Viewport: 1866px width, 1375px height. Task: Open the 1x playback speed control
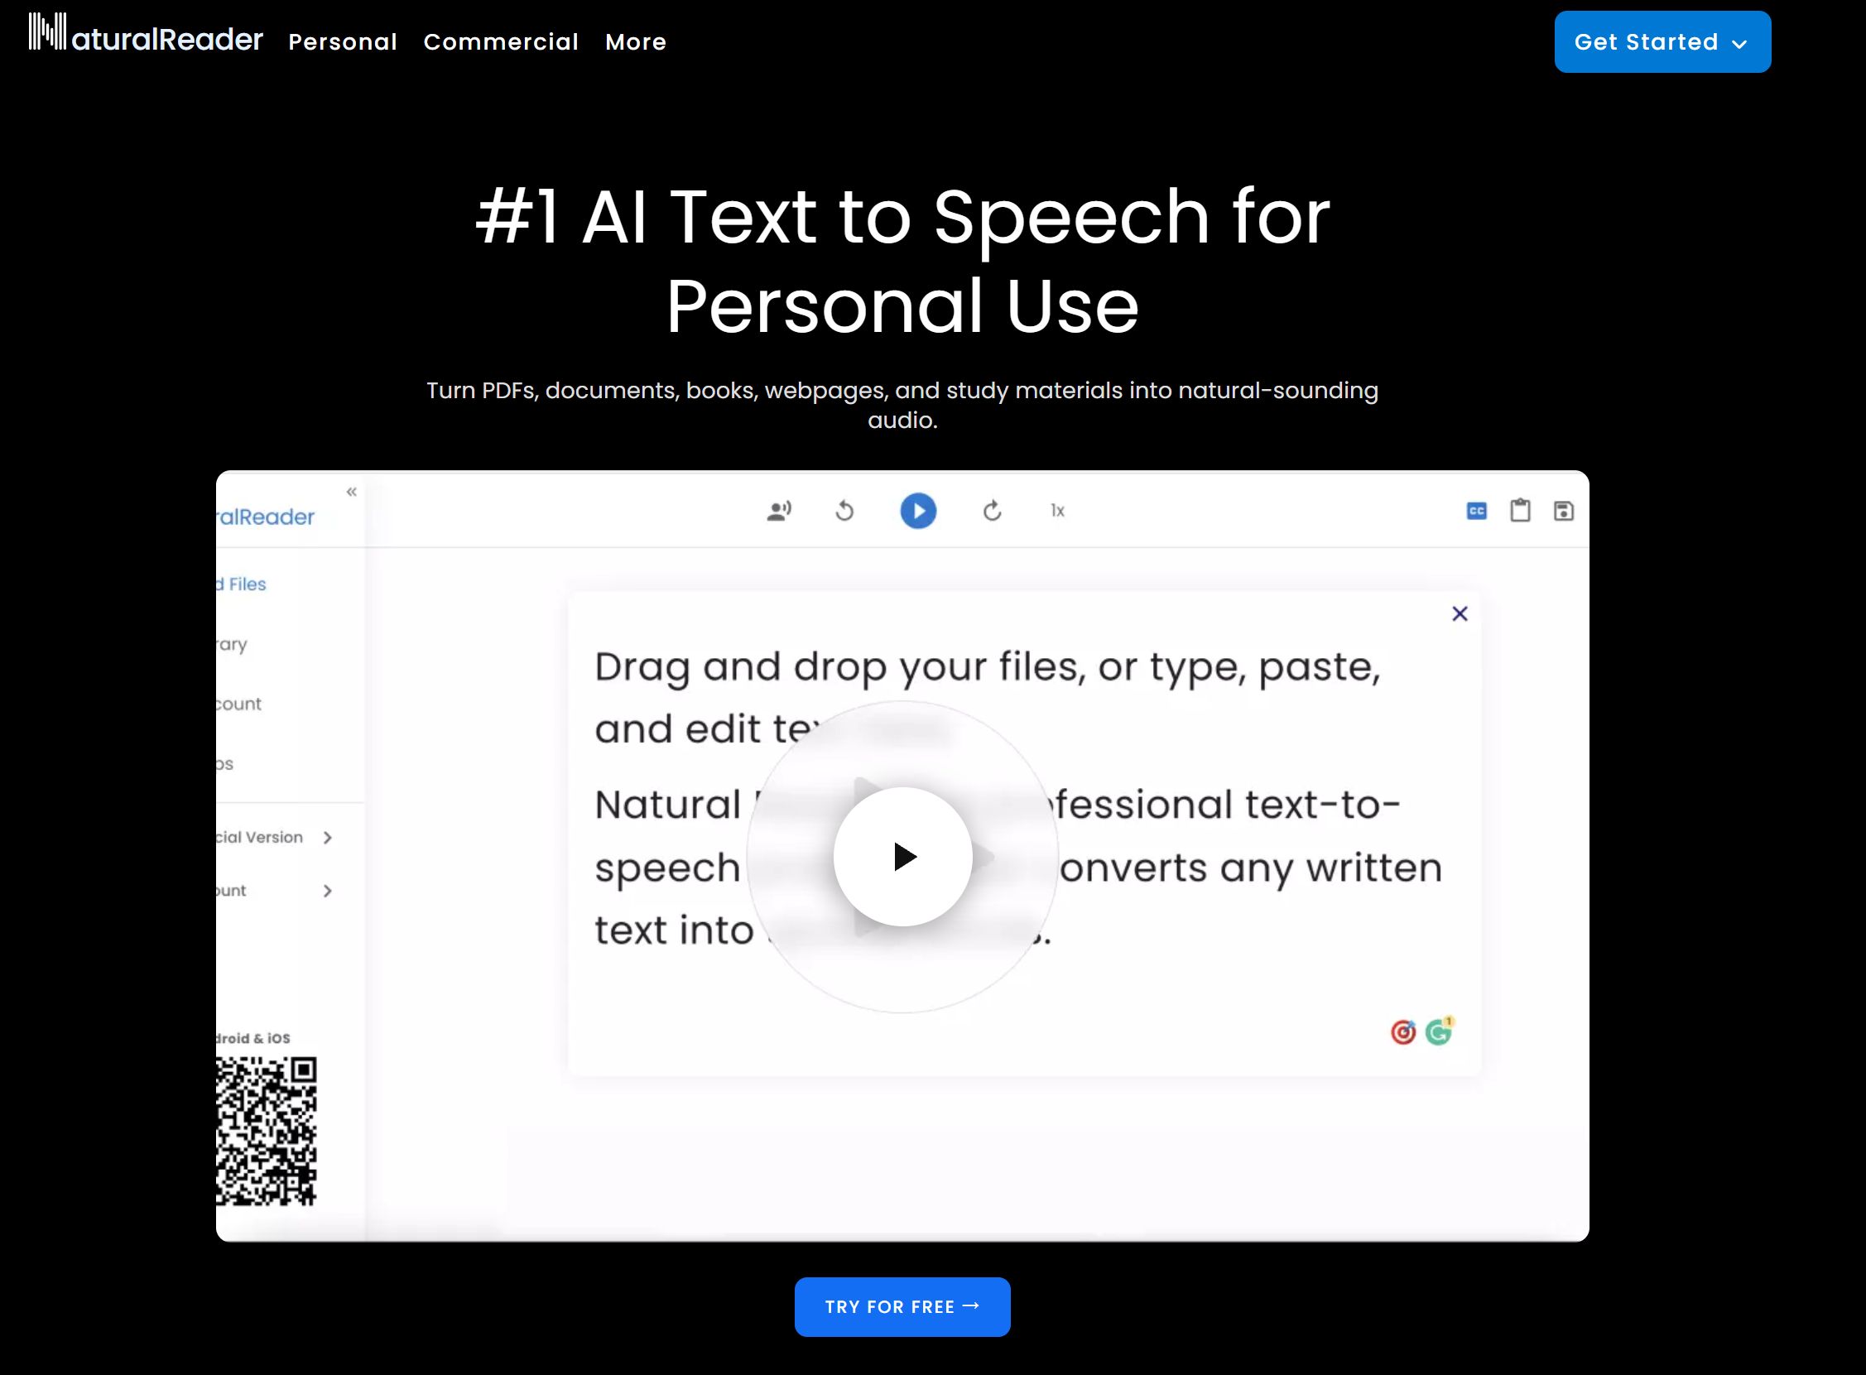[1057, 510]
